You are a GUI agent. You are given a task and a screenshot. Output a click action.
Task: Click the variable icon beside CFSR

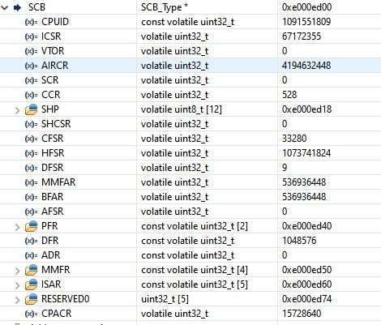tap(31, 139)
